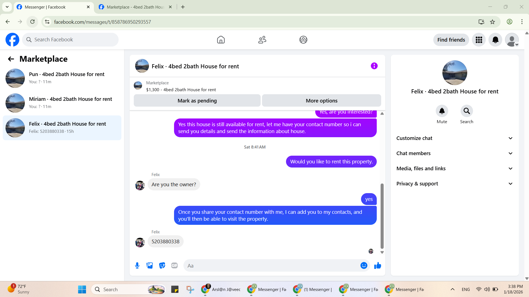Open the tab search dropdown arrow
The width and height of the screenshot is (529, 297).
7,7
